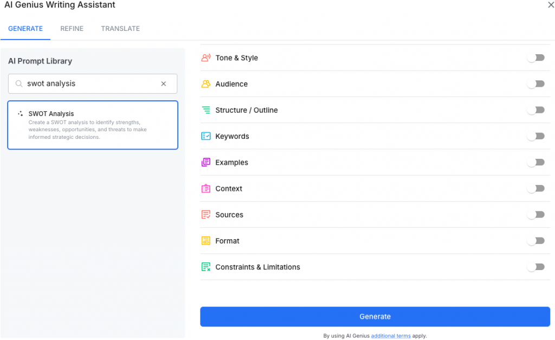
Task: Enable the Tone & Style toggle
Action: 536,57
